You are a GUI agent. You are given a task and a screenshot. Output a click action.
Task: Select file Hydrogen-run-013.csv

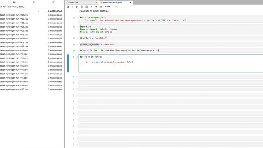pos(14,62)
